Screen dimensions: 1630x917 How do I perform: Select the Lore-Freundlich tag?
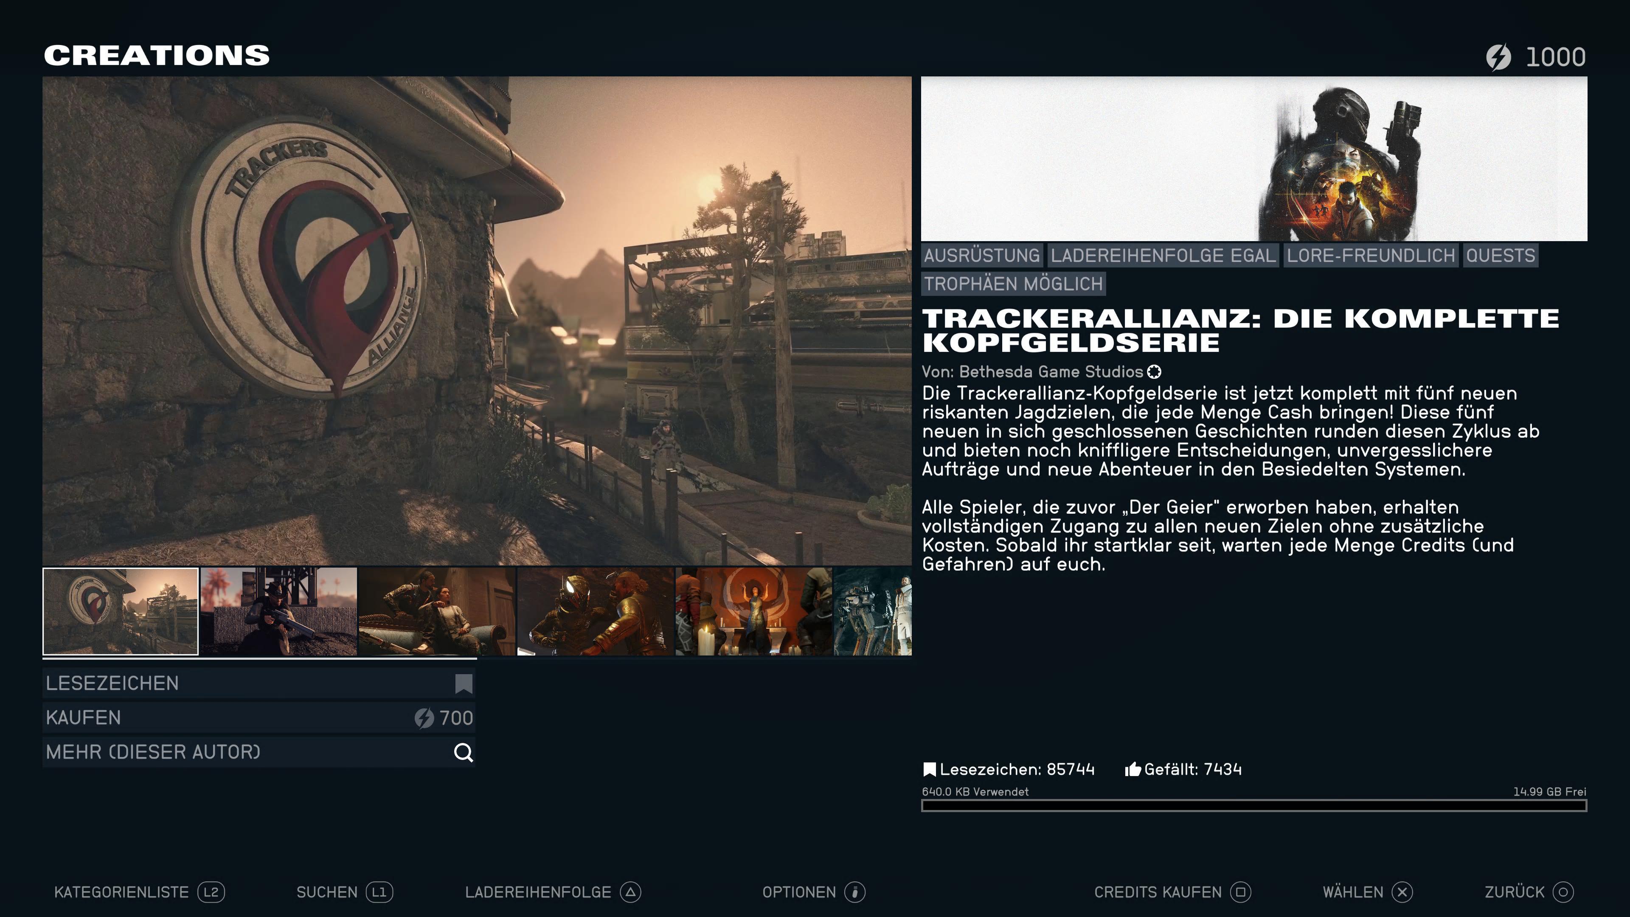point(1371,256)
